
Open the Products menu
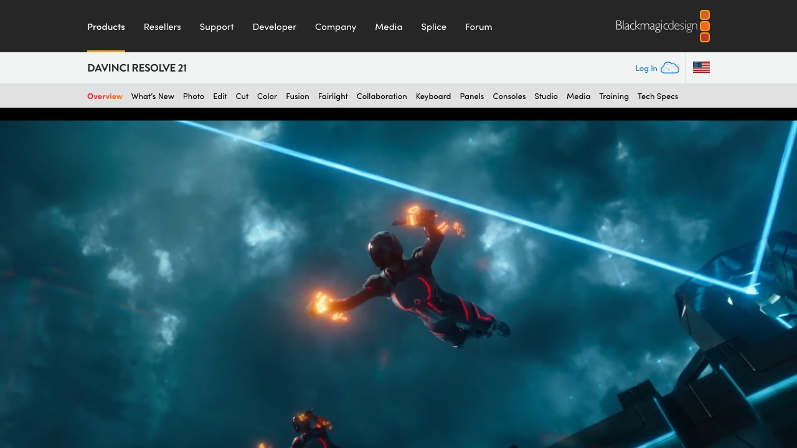point(106,27)
